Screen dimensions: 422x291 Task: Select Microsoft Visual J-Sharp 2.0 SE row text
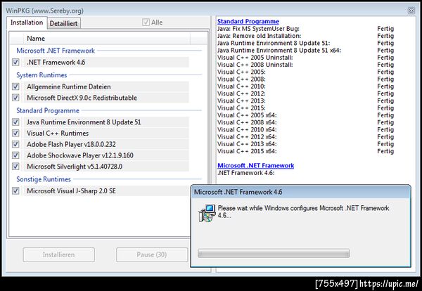(x=71, y=191)
